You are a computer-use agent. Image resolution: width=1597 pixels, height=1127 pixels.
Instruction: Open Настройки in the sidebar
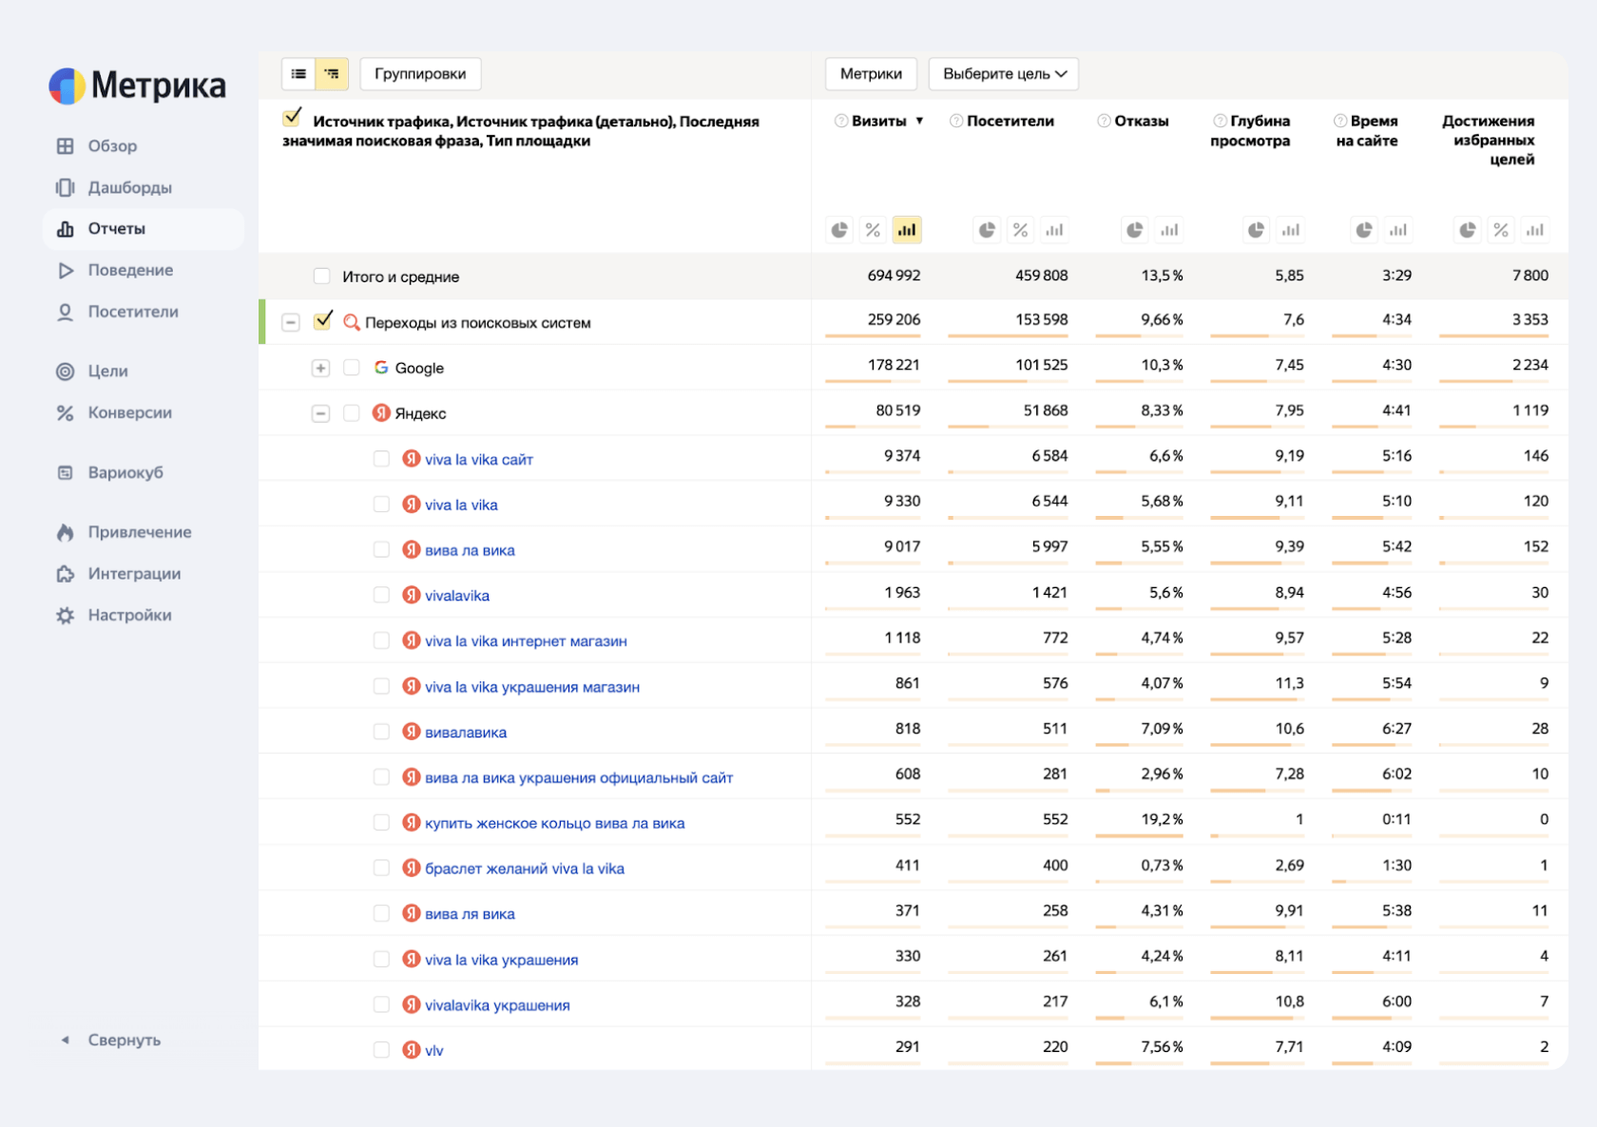pos(114,615)
